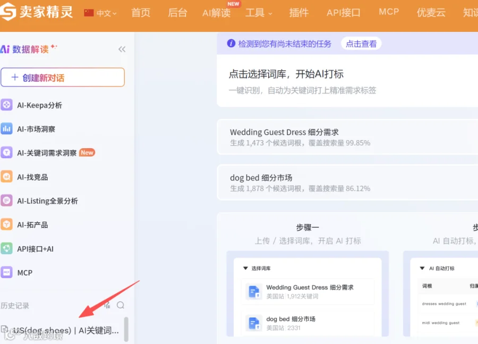This screenshot has width=478, height=344.
Task: Click the AI-关键词需求洞察 icon
Action: 6,152
